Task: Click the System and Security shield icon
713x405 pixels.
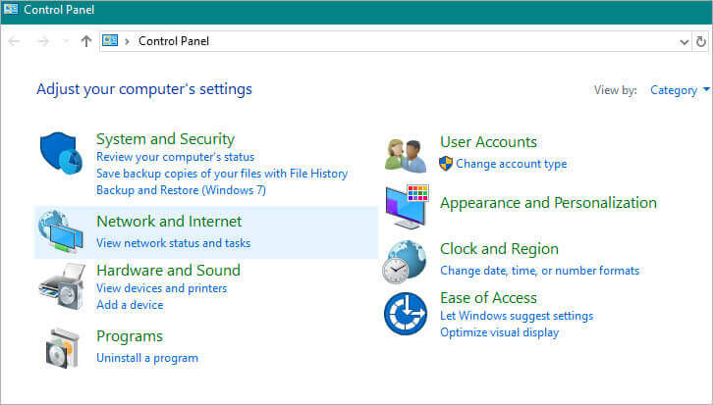Action: tap(62, 153)
